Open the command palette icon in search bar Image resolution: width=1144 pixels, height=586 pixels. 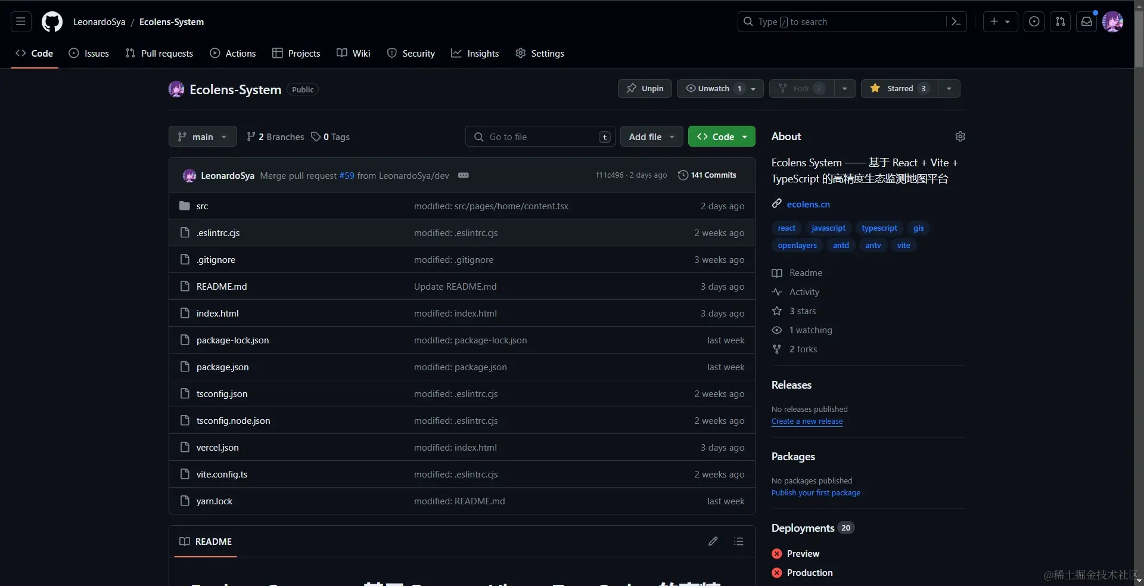pos(955,21)
